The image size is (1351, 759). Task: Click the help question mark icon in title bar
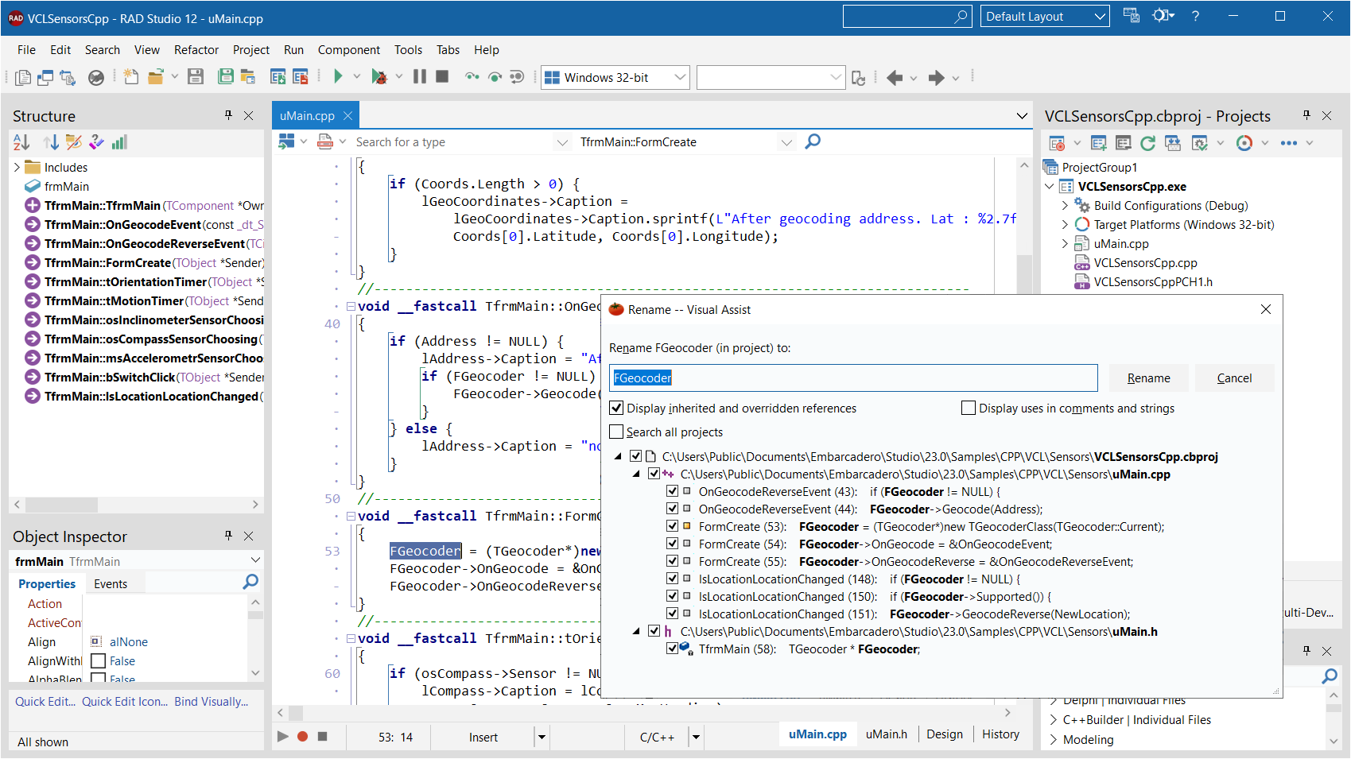point(1195,16)
